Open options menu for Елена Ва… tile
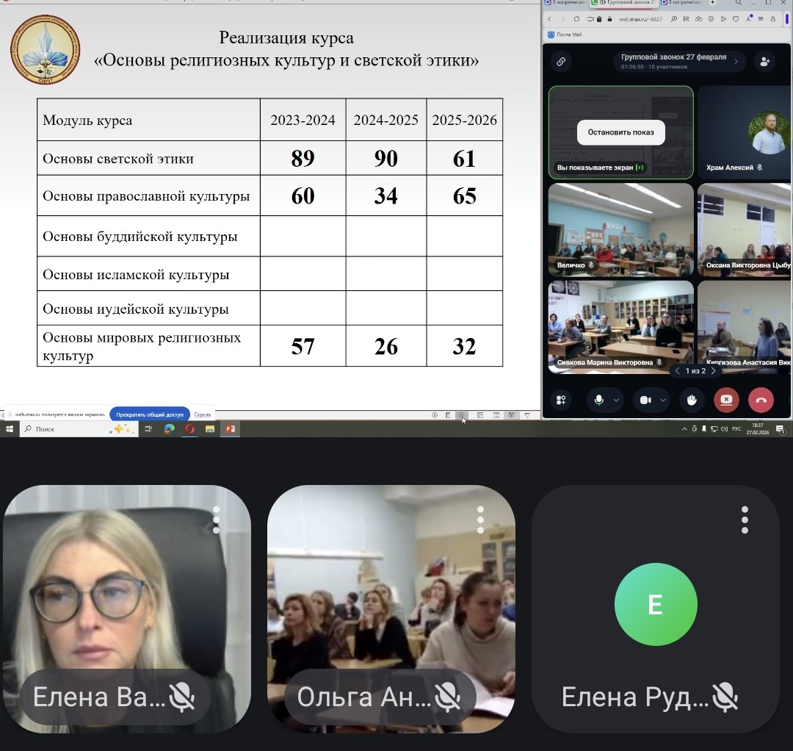 click(216, 520)
